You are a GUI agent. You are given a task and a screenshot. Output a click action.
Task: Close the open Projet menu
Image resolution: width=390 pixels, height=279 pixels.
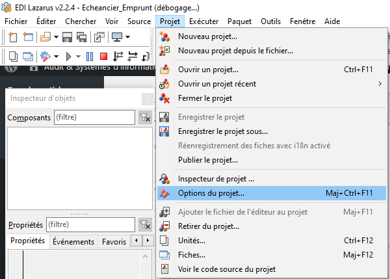[170, 21]
